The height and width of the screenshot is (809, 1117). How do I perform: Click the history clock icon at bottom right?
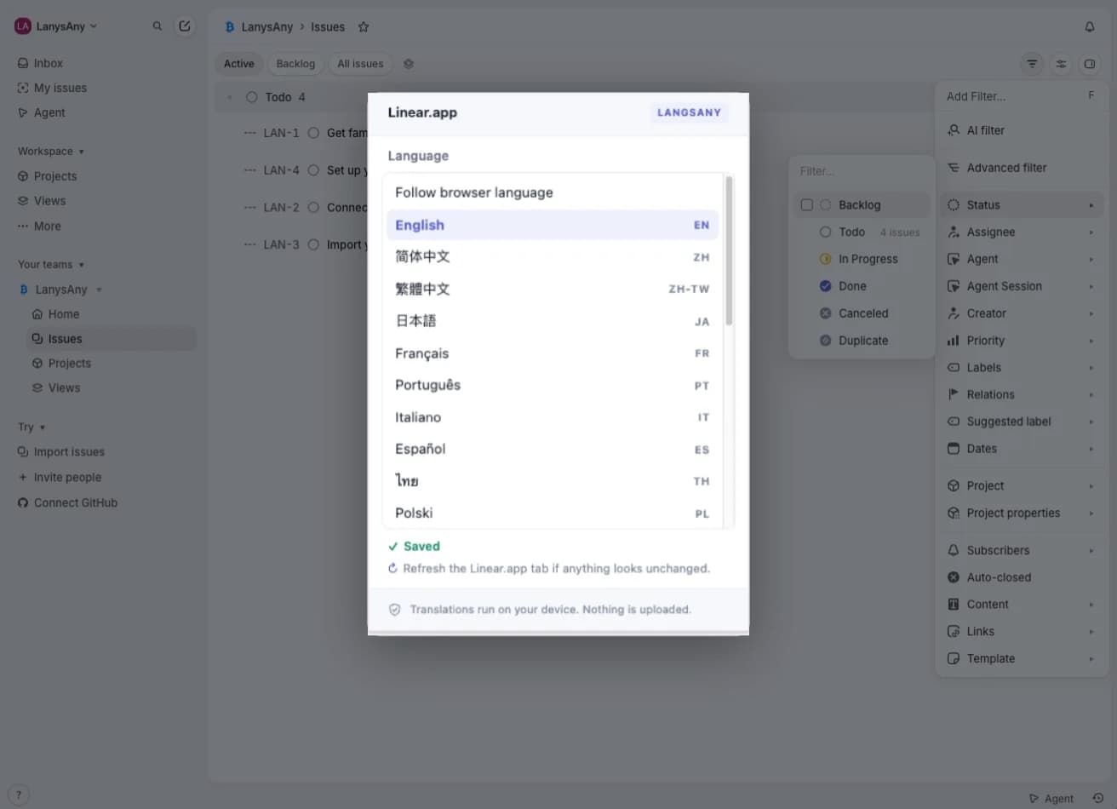tap(1098, 798)
